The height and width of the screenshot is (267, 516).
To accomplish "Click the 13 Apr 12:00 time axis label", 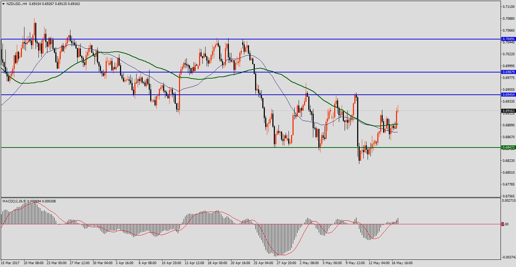I will click(x=194, y=263).
